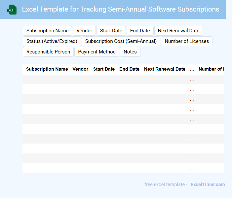The width and height of the screenshot is (232, 198).
Task: Select the Notes tag
Action: (x=130, y=52)
